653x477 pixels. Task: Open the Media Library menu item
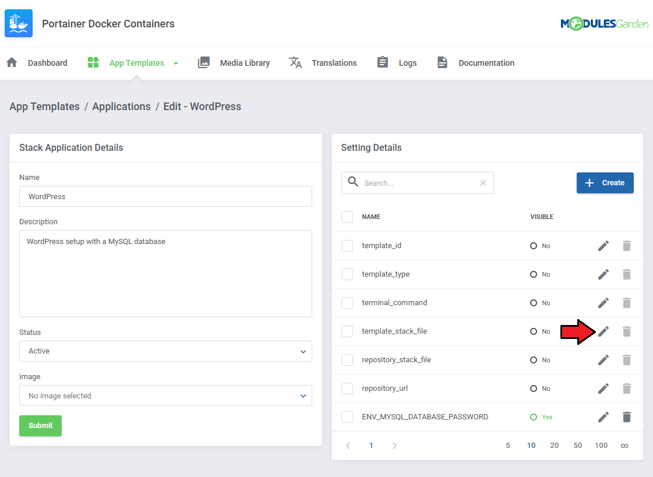point(245,63)
